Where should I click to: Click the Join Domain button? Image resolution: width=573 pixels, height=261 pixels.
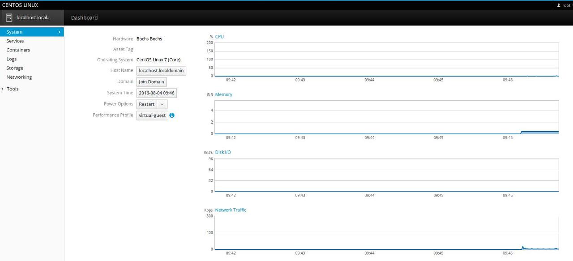(x=152, y=82)
